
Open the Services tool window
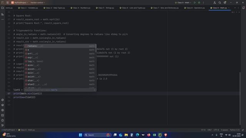(x=3, y=110)
